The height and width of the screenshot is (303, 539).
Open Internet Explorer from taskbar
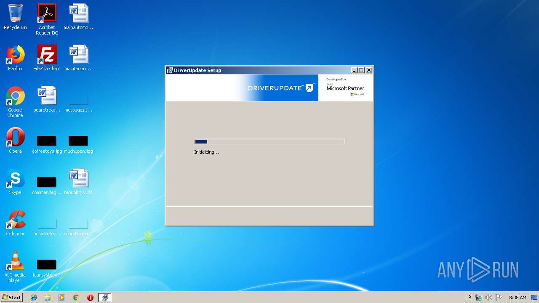point(34,298)
